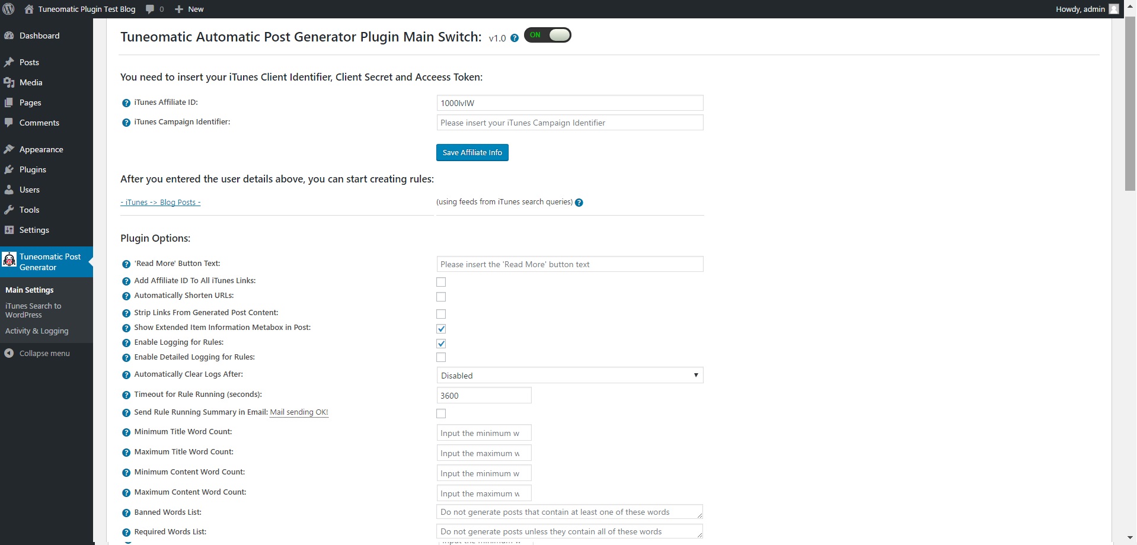The width and height of the screenshot is (1137, 545).
Task: Click help icon next to plugin version
Action: coord(515,38)
